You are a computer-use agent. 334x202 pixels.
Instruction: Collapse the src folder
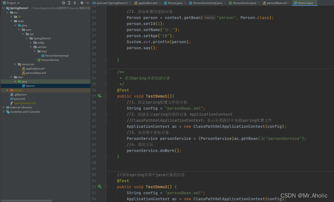(x=7, y=12)
